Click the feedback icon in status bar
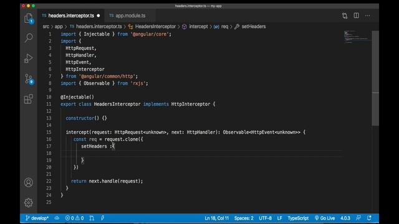Screen dimensions: 399x224 (x=358, y=218)
